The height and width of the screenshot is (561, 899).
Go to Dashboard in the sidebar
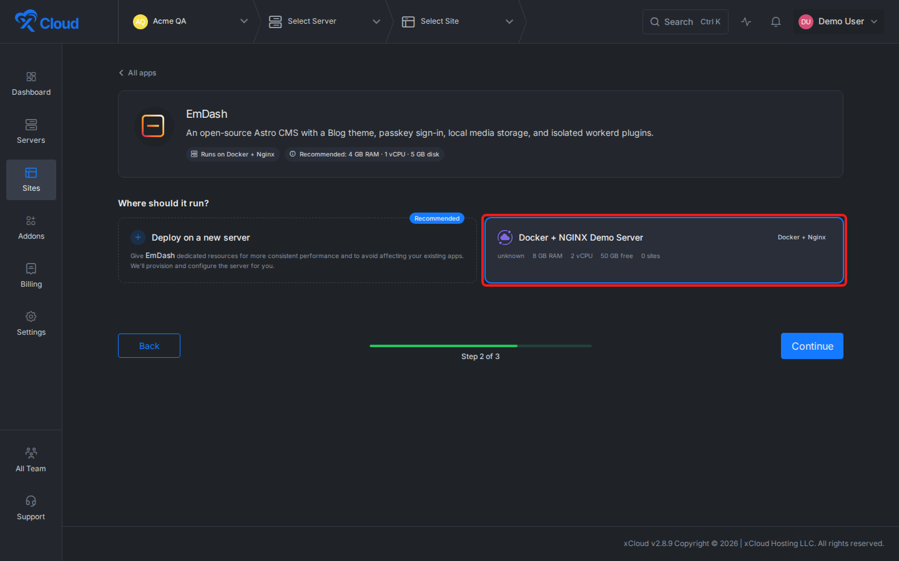pyautogui.click(x=31, y=84)
